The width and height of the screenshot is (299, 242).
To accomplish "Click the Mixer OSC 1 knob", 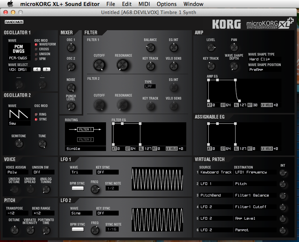I will 71,48.
